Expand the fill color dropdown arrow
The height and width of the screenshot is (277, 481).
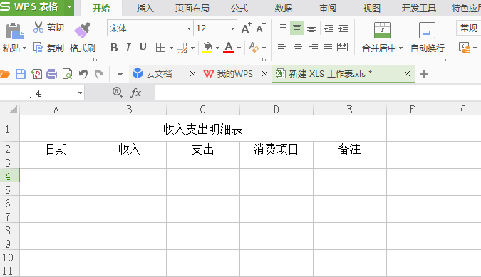point(217,48)
